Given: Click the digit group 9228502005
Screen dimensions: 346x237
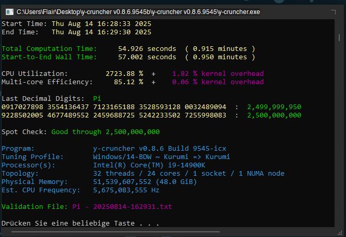Looking at the screenshot, I should [22, 115].
